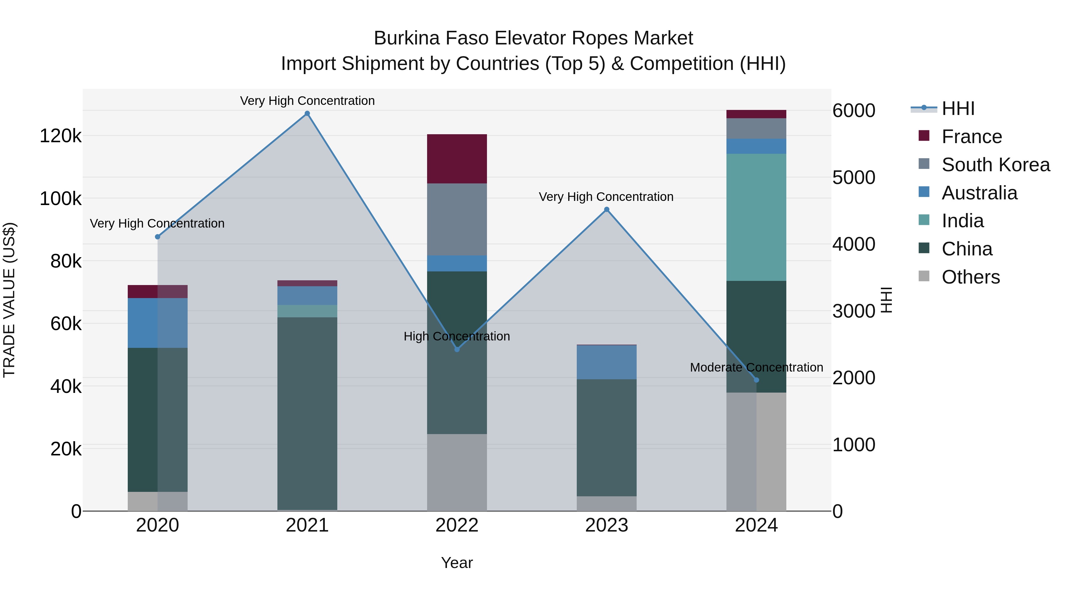
Task: Click the China segment of the 2021 bar
Action: tap(307, 414)
